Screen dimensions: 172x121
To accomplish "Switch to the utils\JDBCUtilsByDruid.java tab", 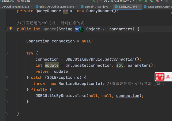I will (x=57, y=7).
